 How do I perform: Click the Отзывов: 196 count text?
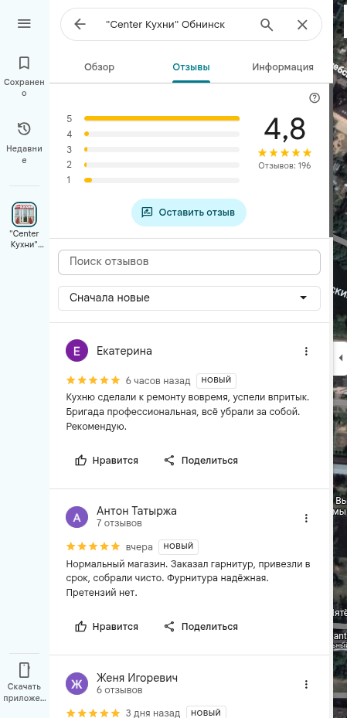pos(284,165)
